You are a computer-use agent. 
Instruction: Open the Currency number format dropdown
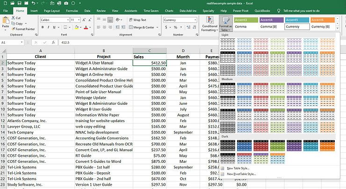[x=195, y=20]
